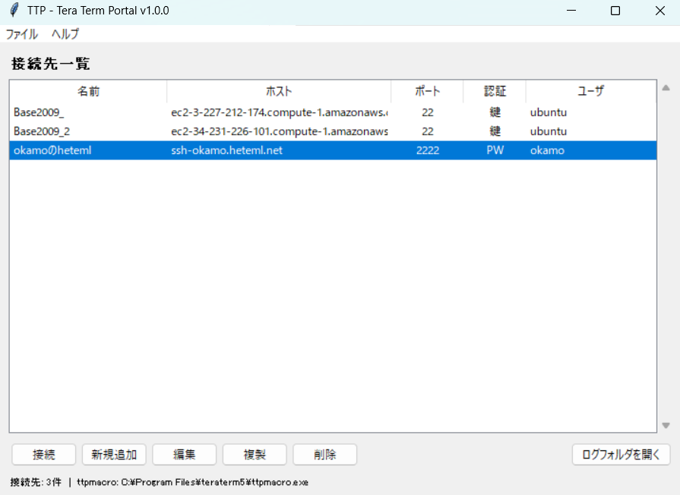This screenshot has height=495, width=680.
Task: Open the ヘルプ menu
Action: (x=65, y=34)
